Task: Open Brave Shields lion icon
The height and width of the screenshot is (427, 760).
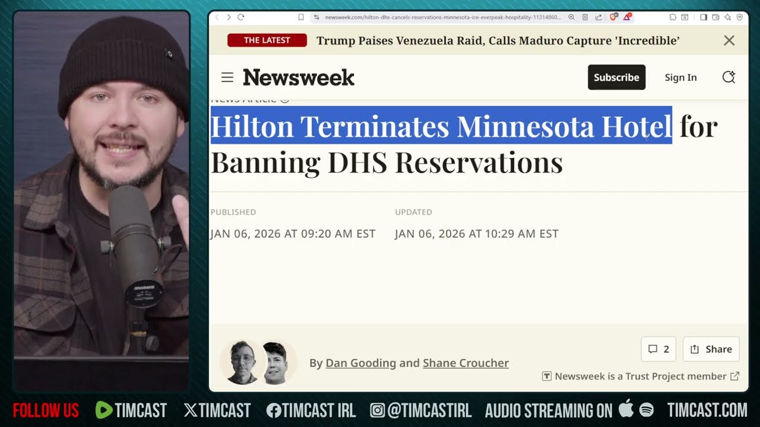Action: coord(613,17)
